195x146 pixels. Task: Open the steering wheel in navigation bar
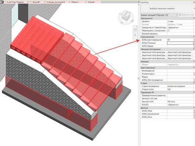[x=135, y=30]
